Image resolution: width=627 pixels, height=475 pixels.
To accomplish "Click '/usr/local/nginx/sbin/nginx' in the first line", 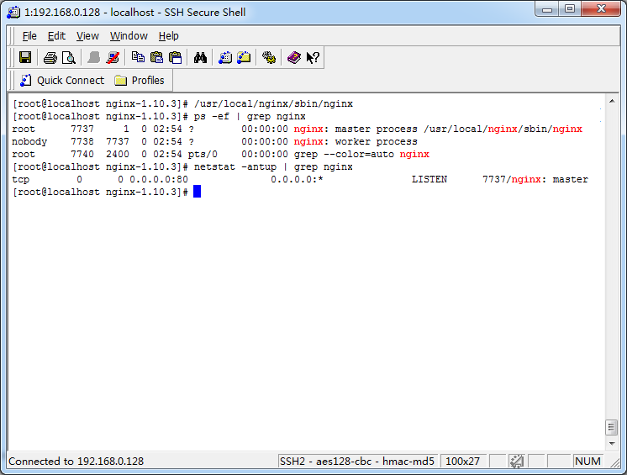I will [x=273, y=104].
